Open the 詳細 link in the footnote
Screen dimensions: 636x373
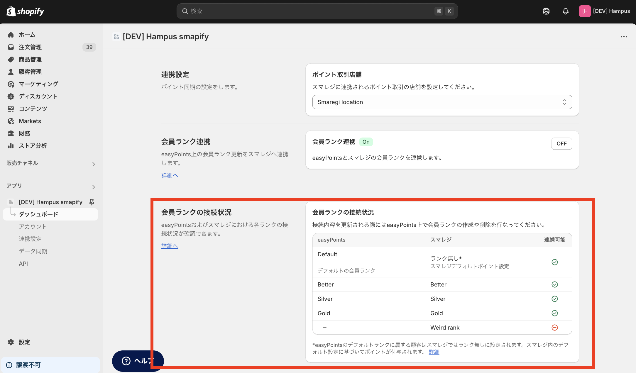pyautogui.click(x=434, y=352)
